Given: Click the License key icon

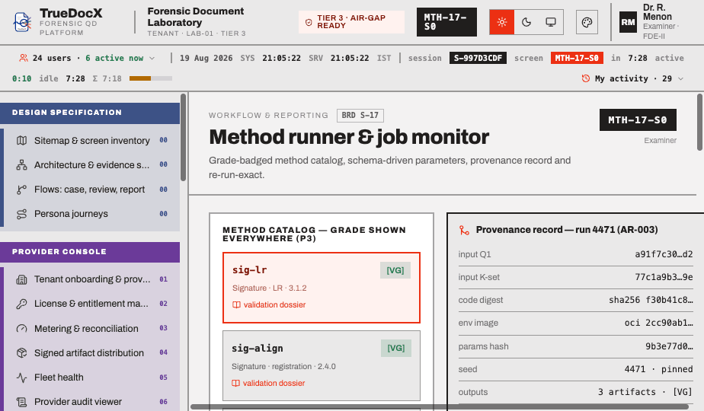Looking at the screenshot, I should 21,304.
